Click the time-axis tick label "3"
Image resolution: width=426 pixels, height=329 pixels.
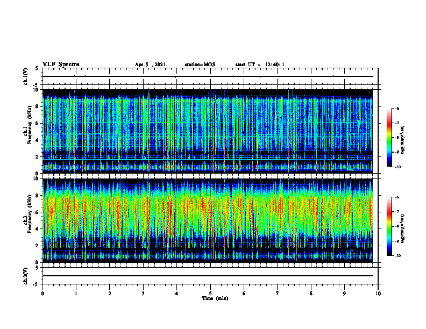coord(143,294)
